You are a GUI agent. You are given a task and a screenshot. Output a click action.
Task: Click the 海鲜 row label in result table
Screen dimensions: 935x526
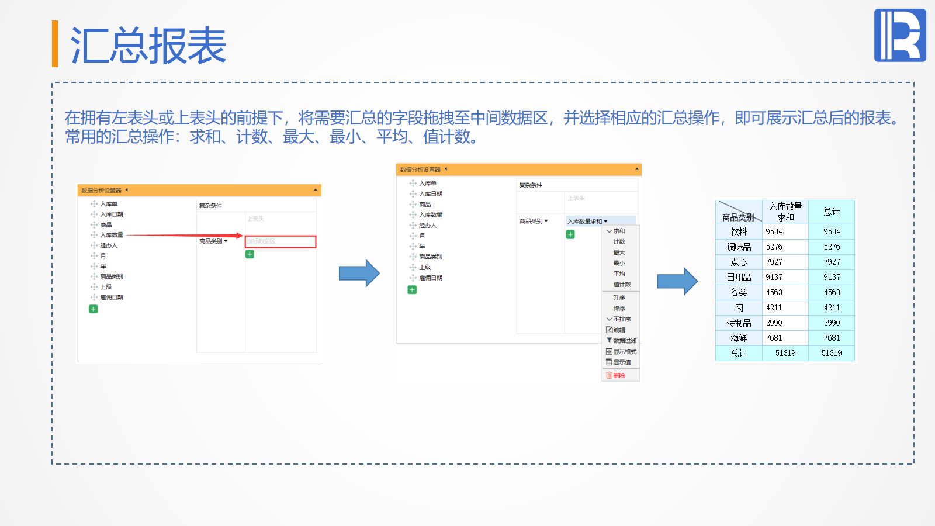[x=739, y=338]
